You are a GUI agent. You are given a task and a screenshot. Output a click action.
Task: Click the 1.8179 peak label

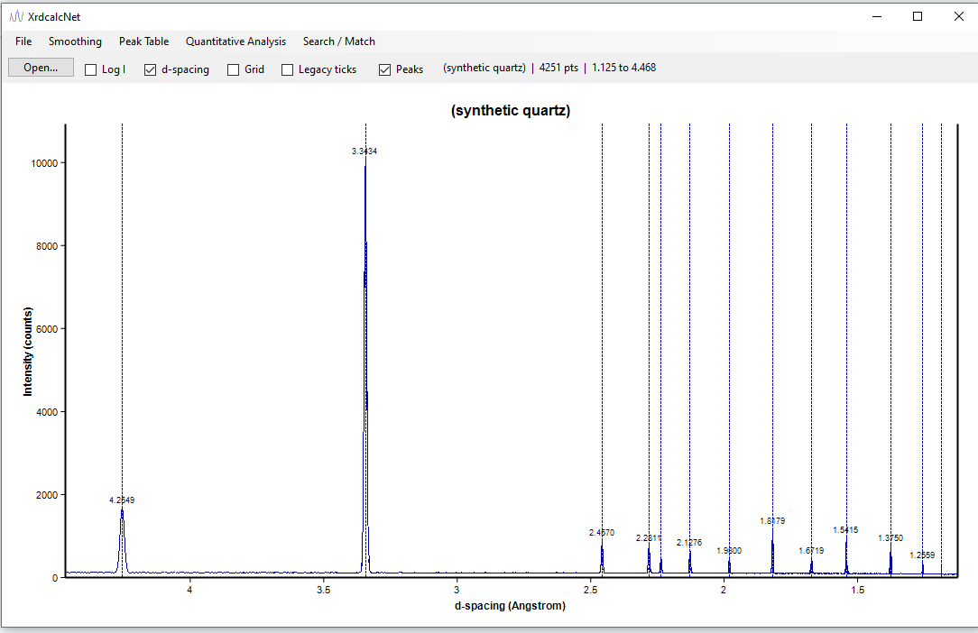772,521
